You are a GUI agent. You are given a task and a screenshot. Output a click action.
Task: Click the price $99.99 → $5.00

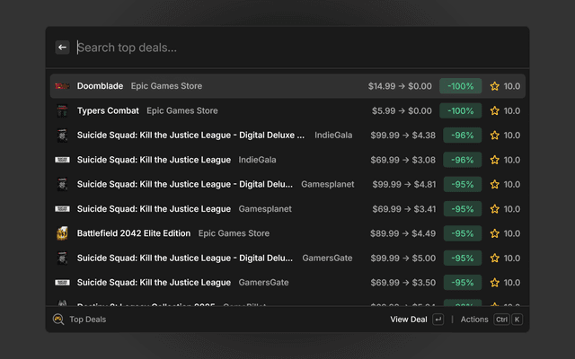(403, 258)
